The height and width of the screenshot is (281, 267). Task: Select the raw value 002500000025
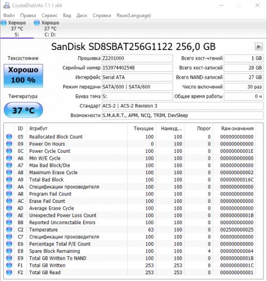tap(237, 229)
